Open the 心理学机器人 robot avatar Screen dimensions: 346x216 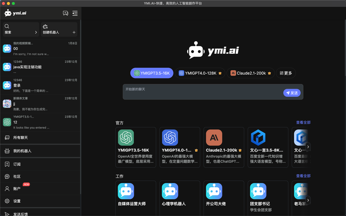(170, 191)
